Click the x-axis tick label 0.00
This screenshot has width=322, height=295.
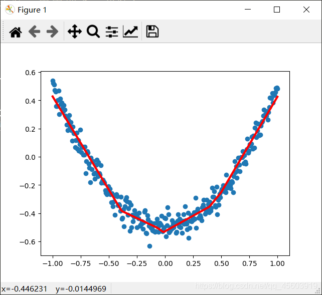coord(166,263)
